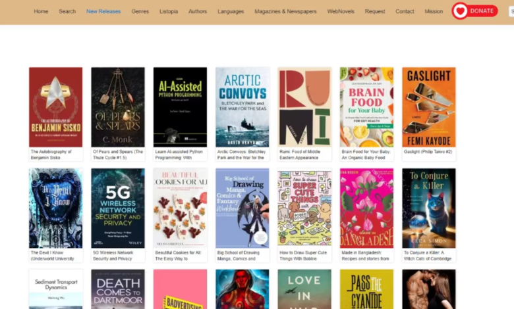This screenshot has width=514, height=309.
Task: Select the New Releases menu item
Action: [x=103, y=11]
